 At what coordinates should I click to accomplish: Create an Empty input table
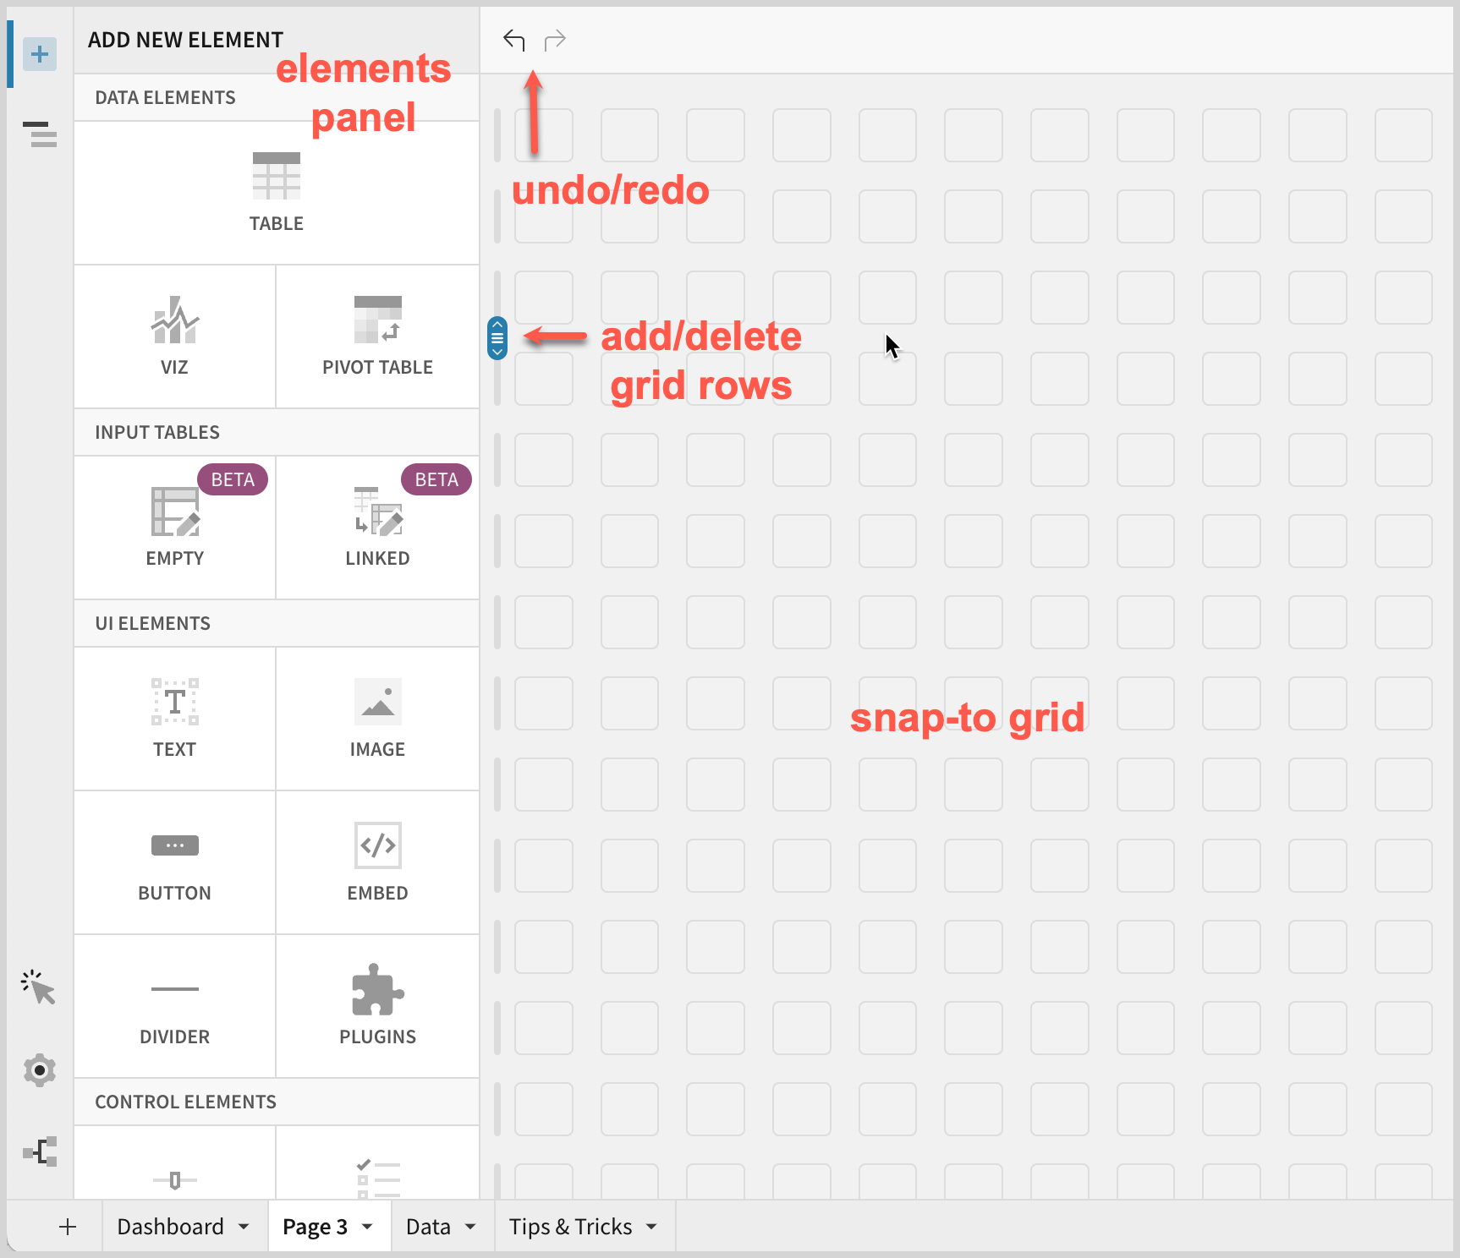174,528
